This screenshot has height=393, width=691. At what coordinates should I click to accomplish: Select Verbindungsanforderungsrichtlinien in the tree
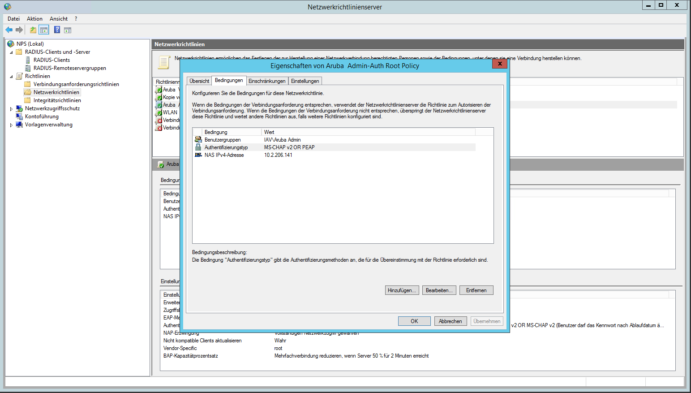[76, 84]
